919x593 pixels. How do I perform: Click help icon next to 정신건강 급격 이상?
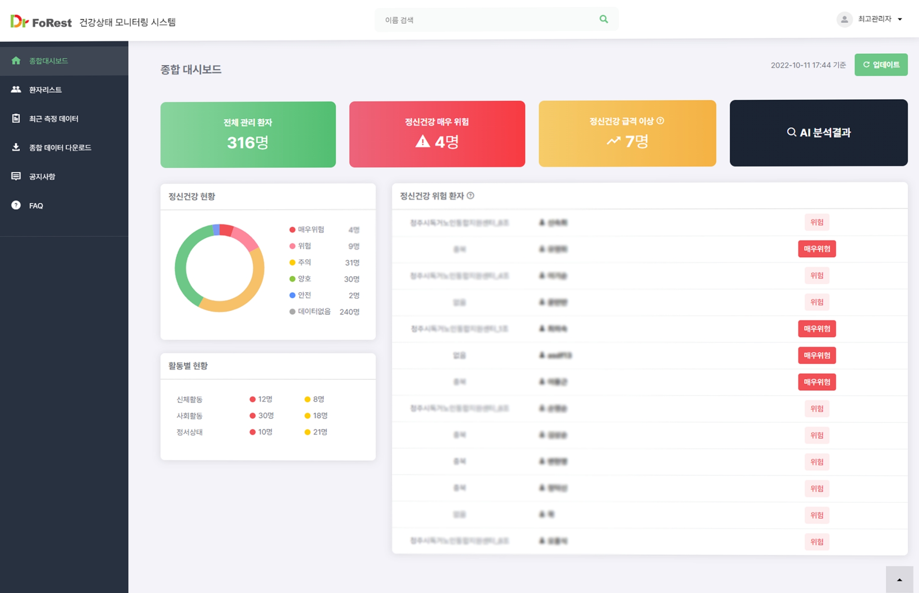[x=660, y=121]
